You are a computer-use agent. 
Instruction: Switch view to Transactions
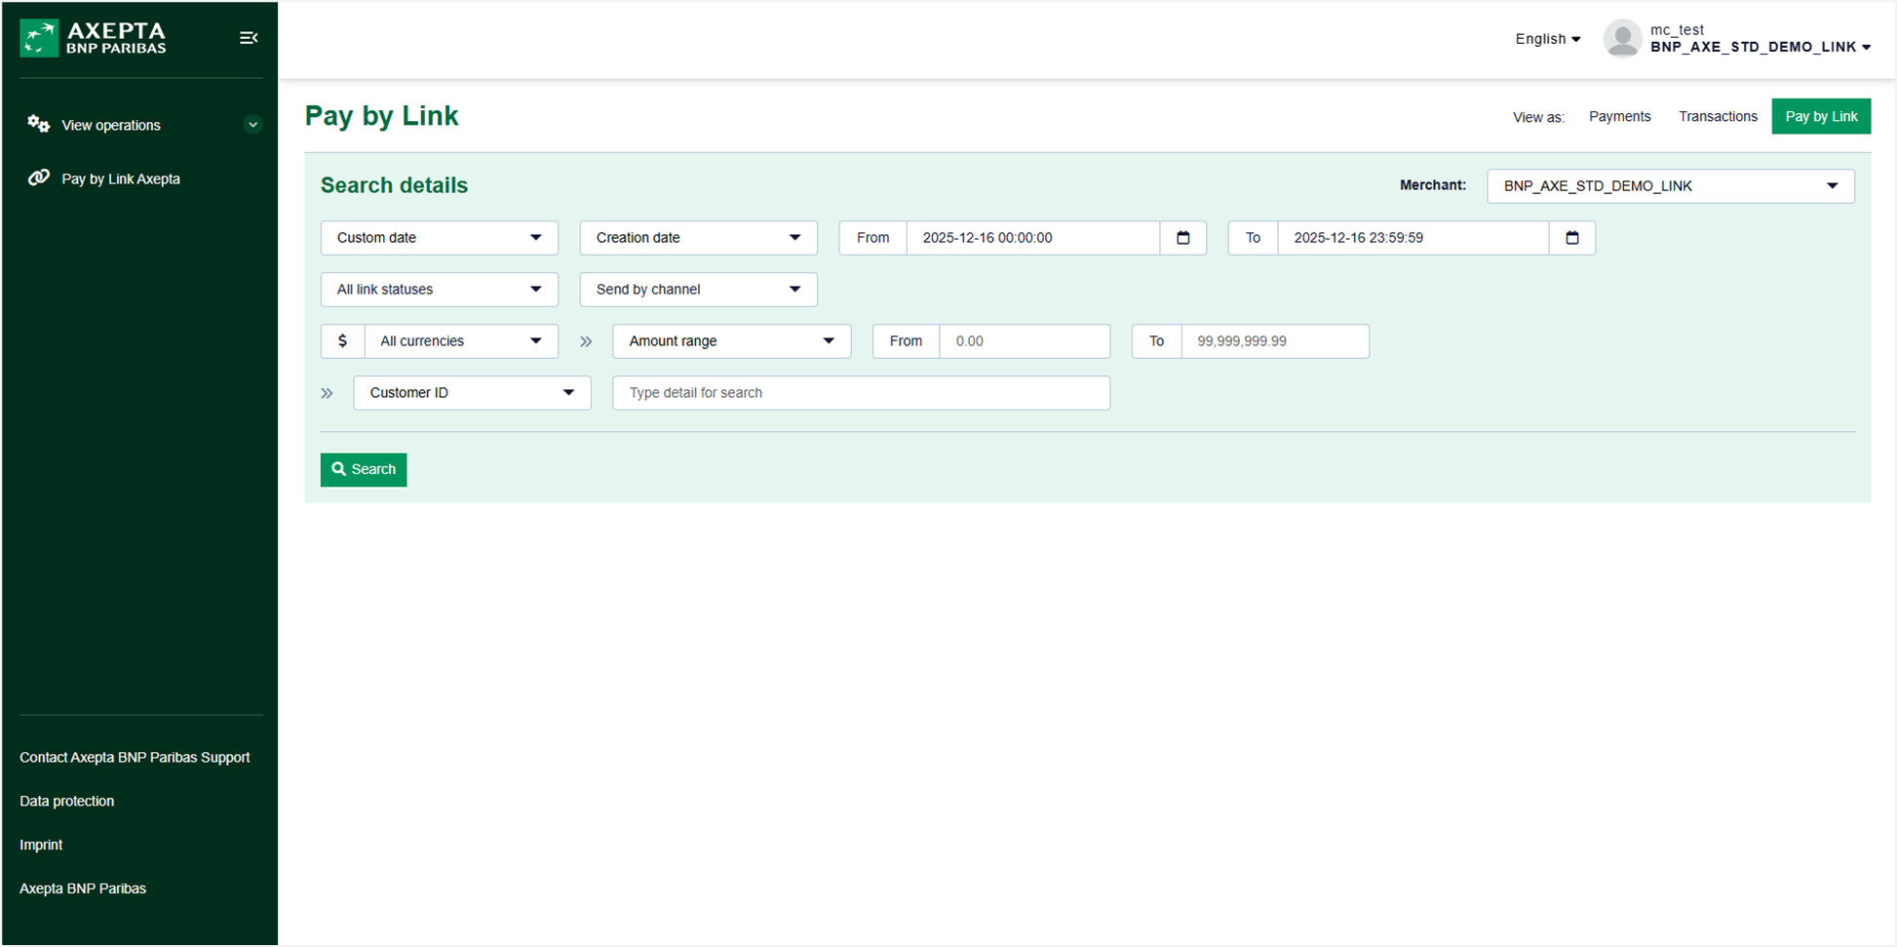pos(1718,117)
